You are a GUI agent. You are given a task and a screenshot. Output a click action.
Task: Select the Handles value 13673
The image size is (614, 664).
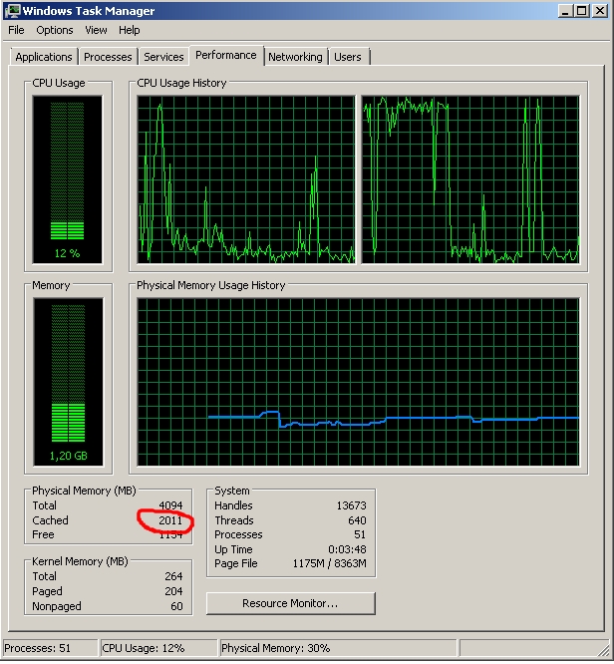[352, 505]
